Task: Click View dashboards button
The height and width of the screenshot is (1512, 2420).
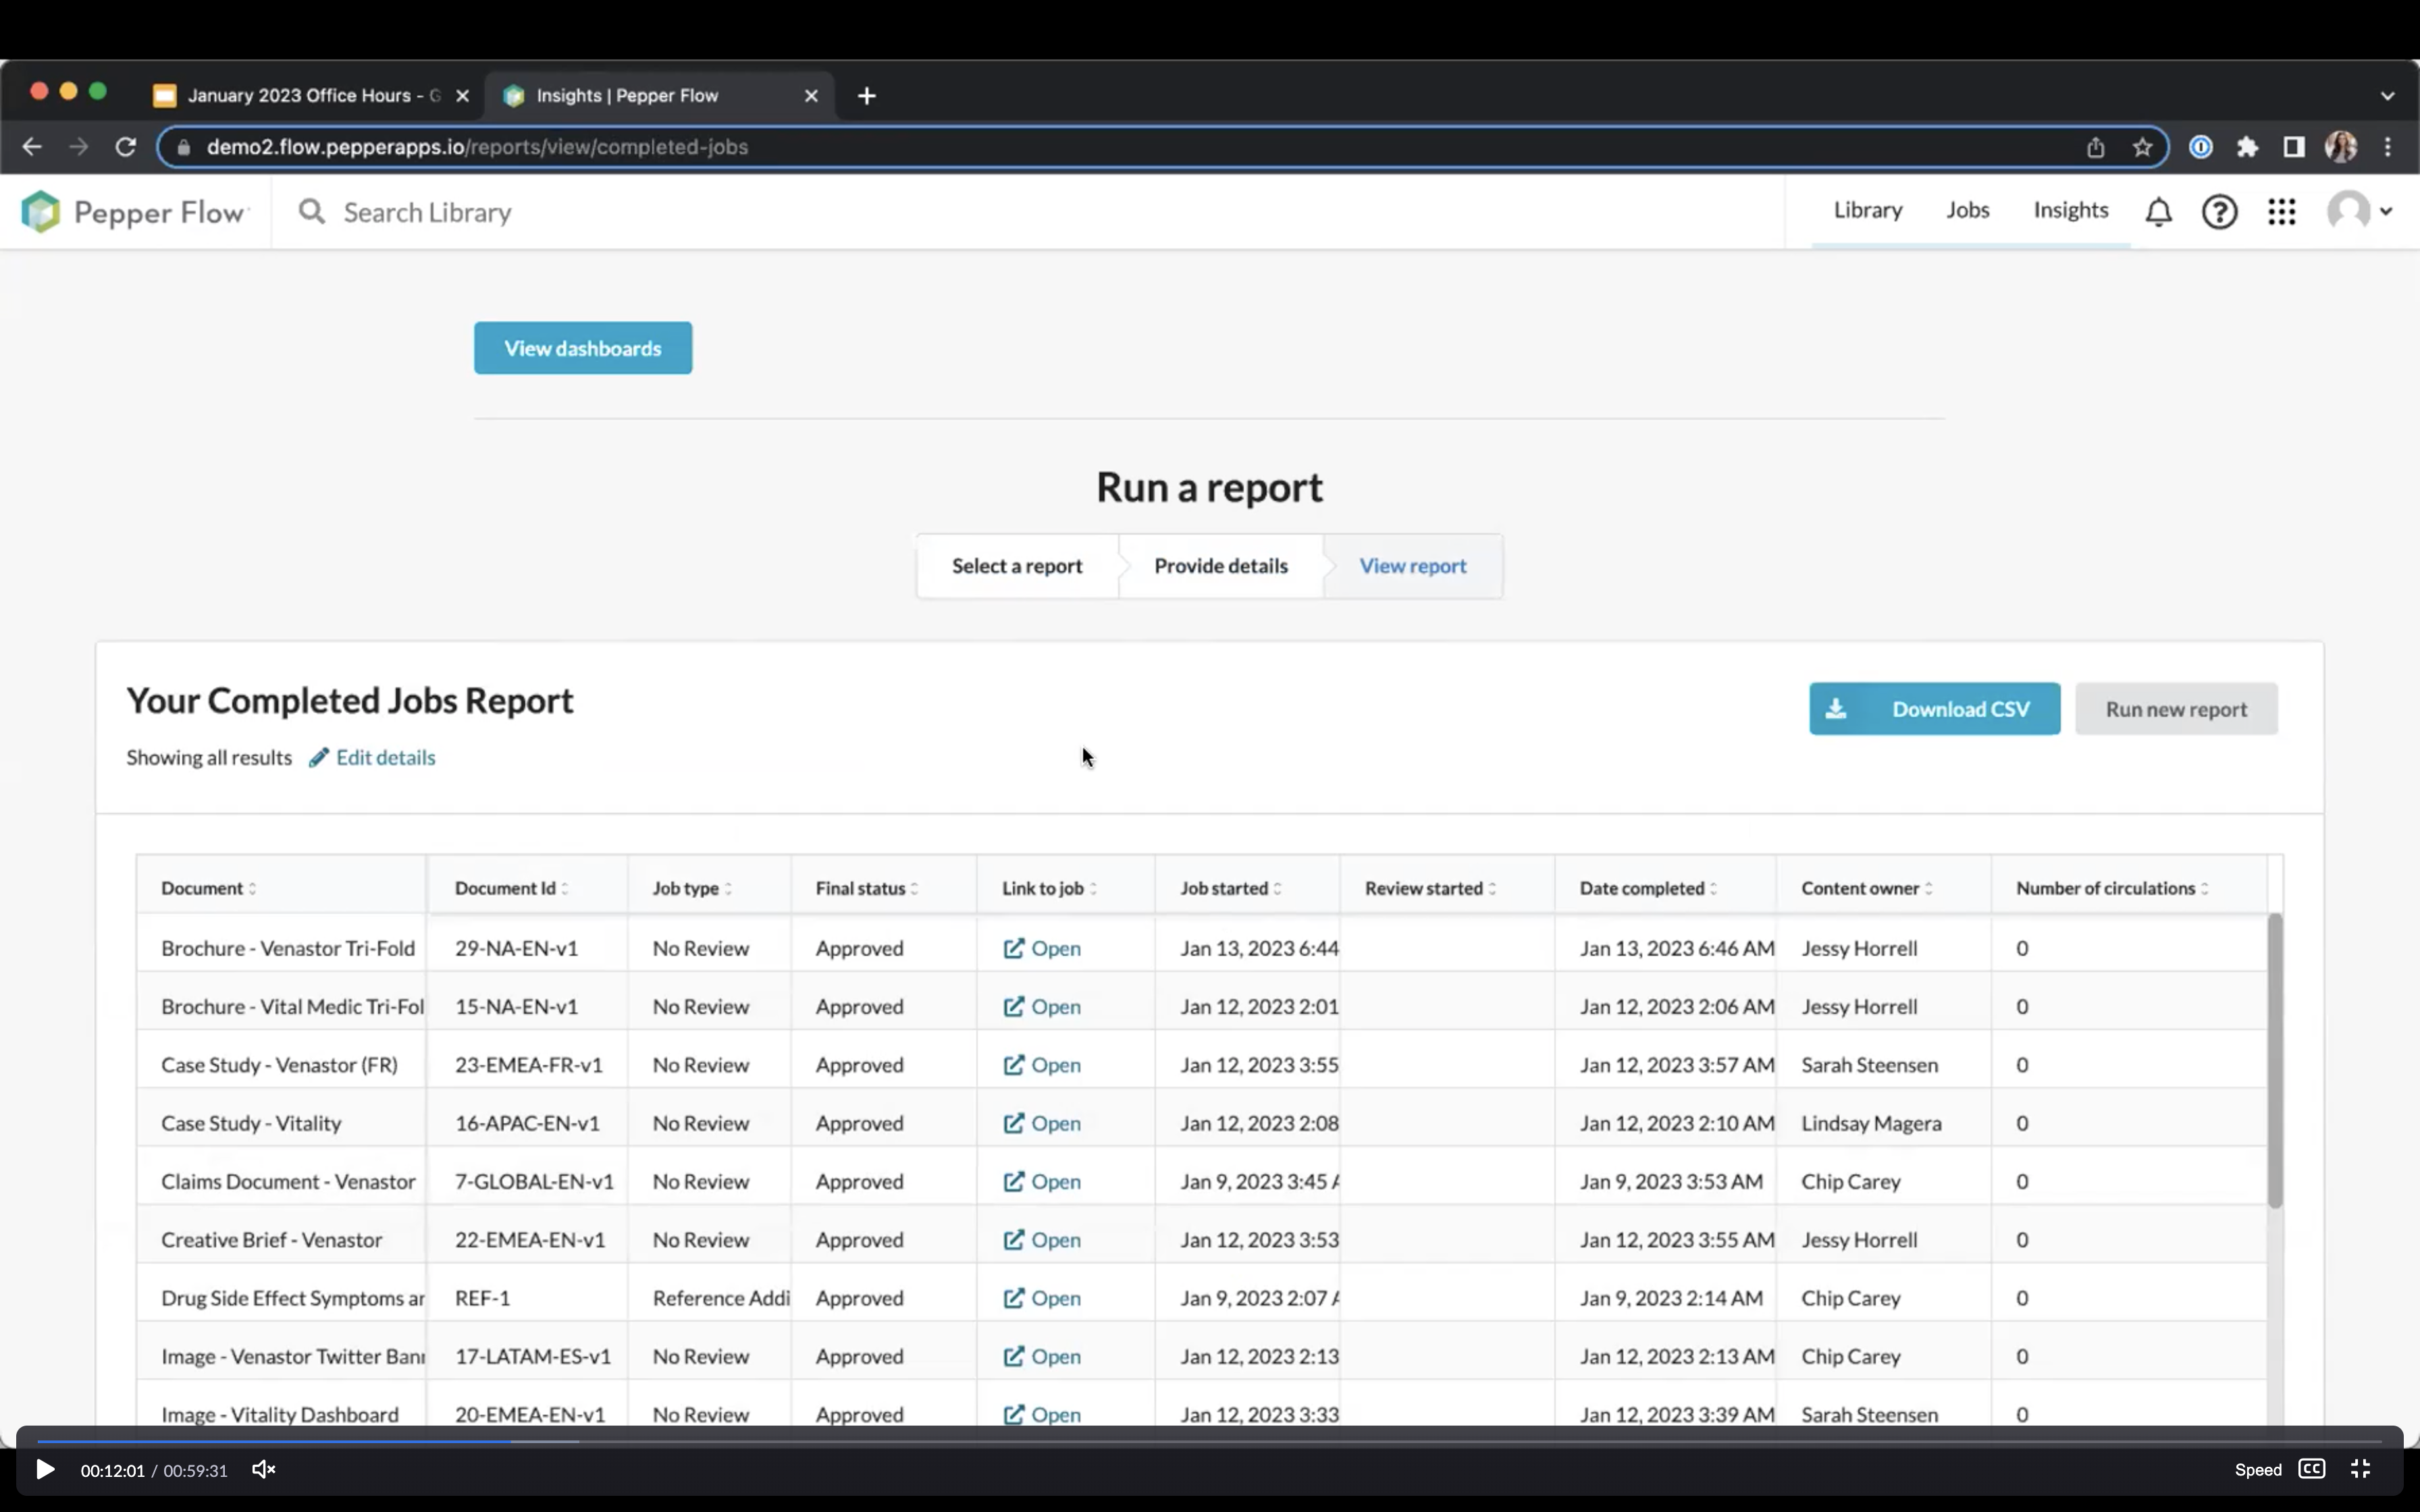Action: click(583, 348)
